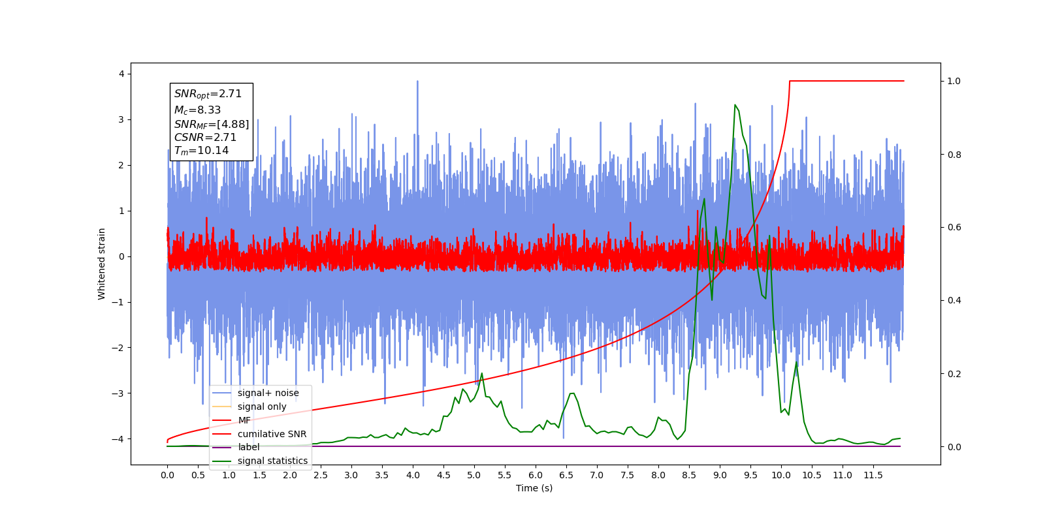Screen dimensions: 1045x522
Task: Click the purple label legend line
Action: pyautogui.click(x=222, y=448)
